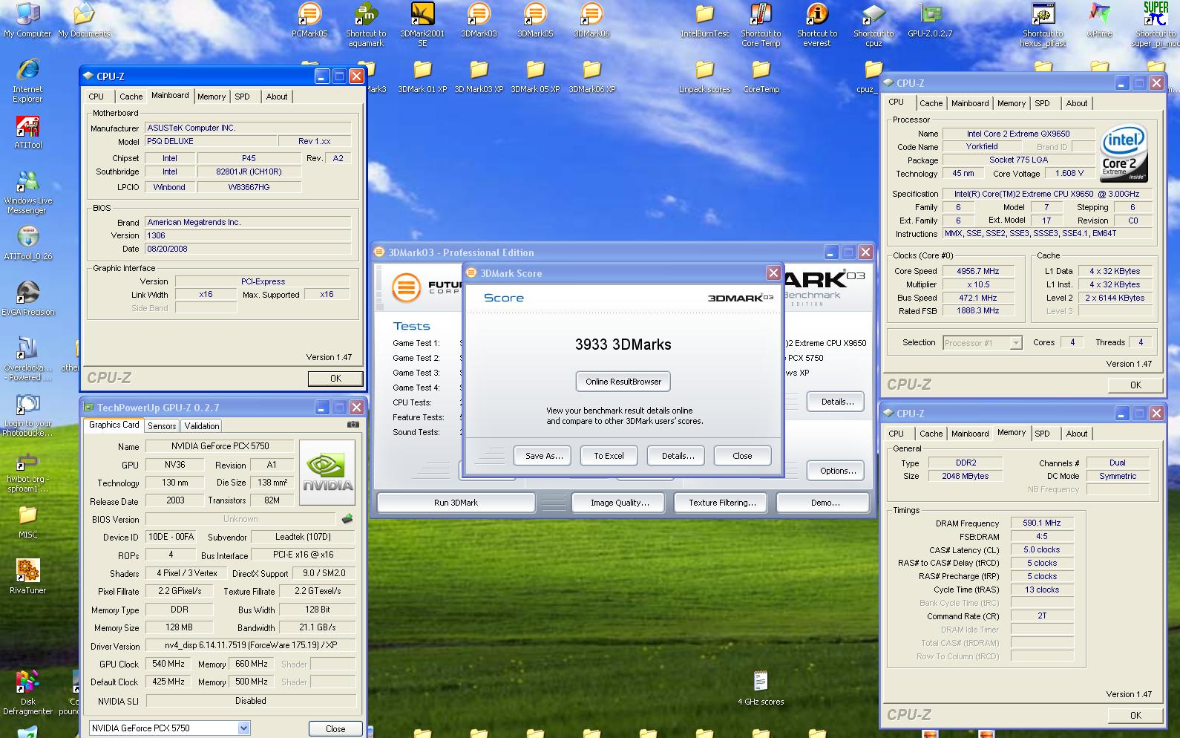Image resolution: width=1180 pixels, height=738 pixels.
Task: Export score with To Excel button
Action: tap(609, 456)
